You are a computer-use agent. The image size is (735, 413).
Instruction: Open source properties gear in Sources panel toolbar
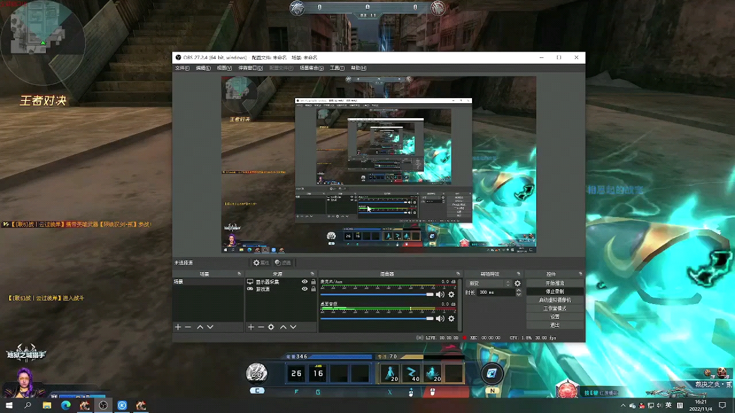[271, 327]
